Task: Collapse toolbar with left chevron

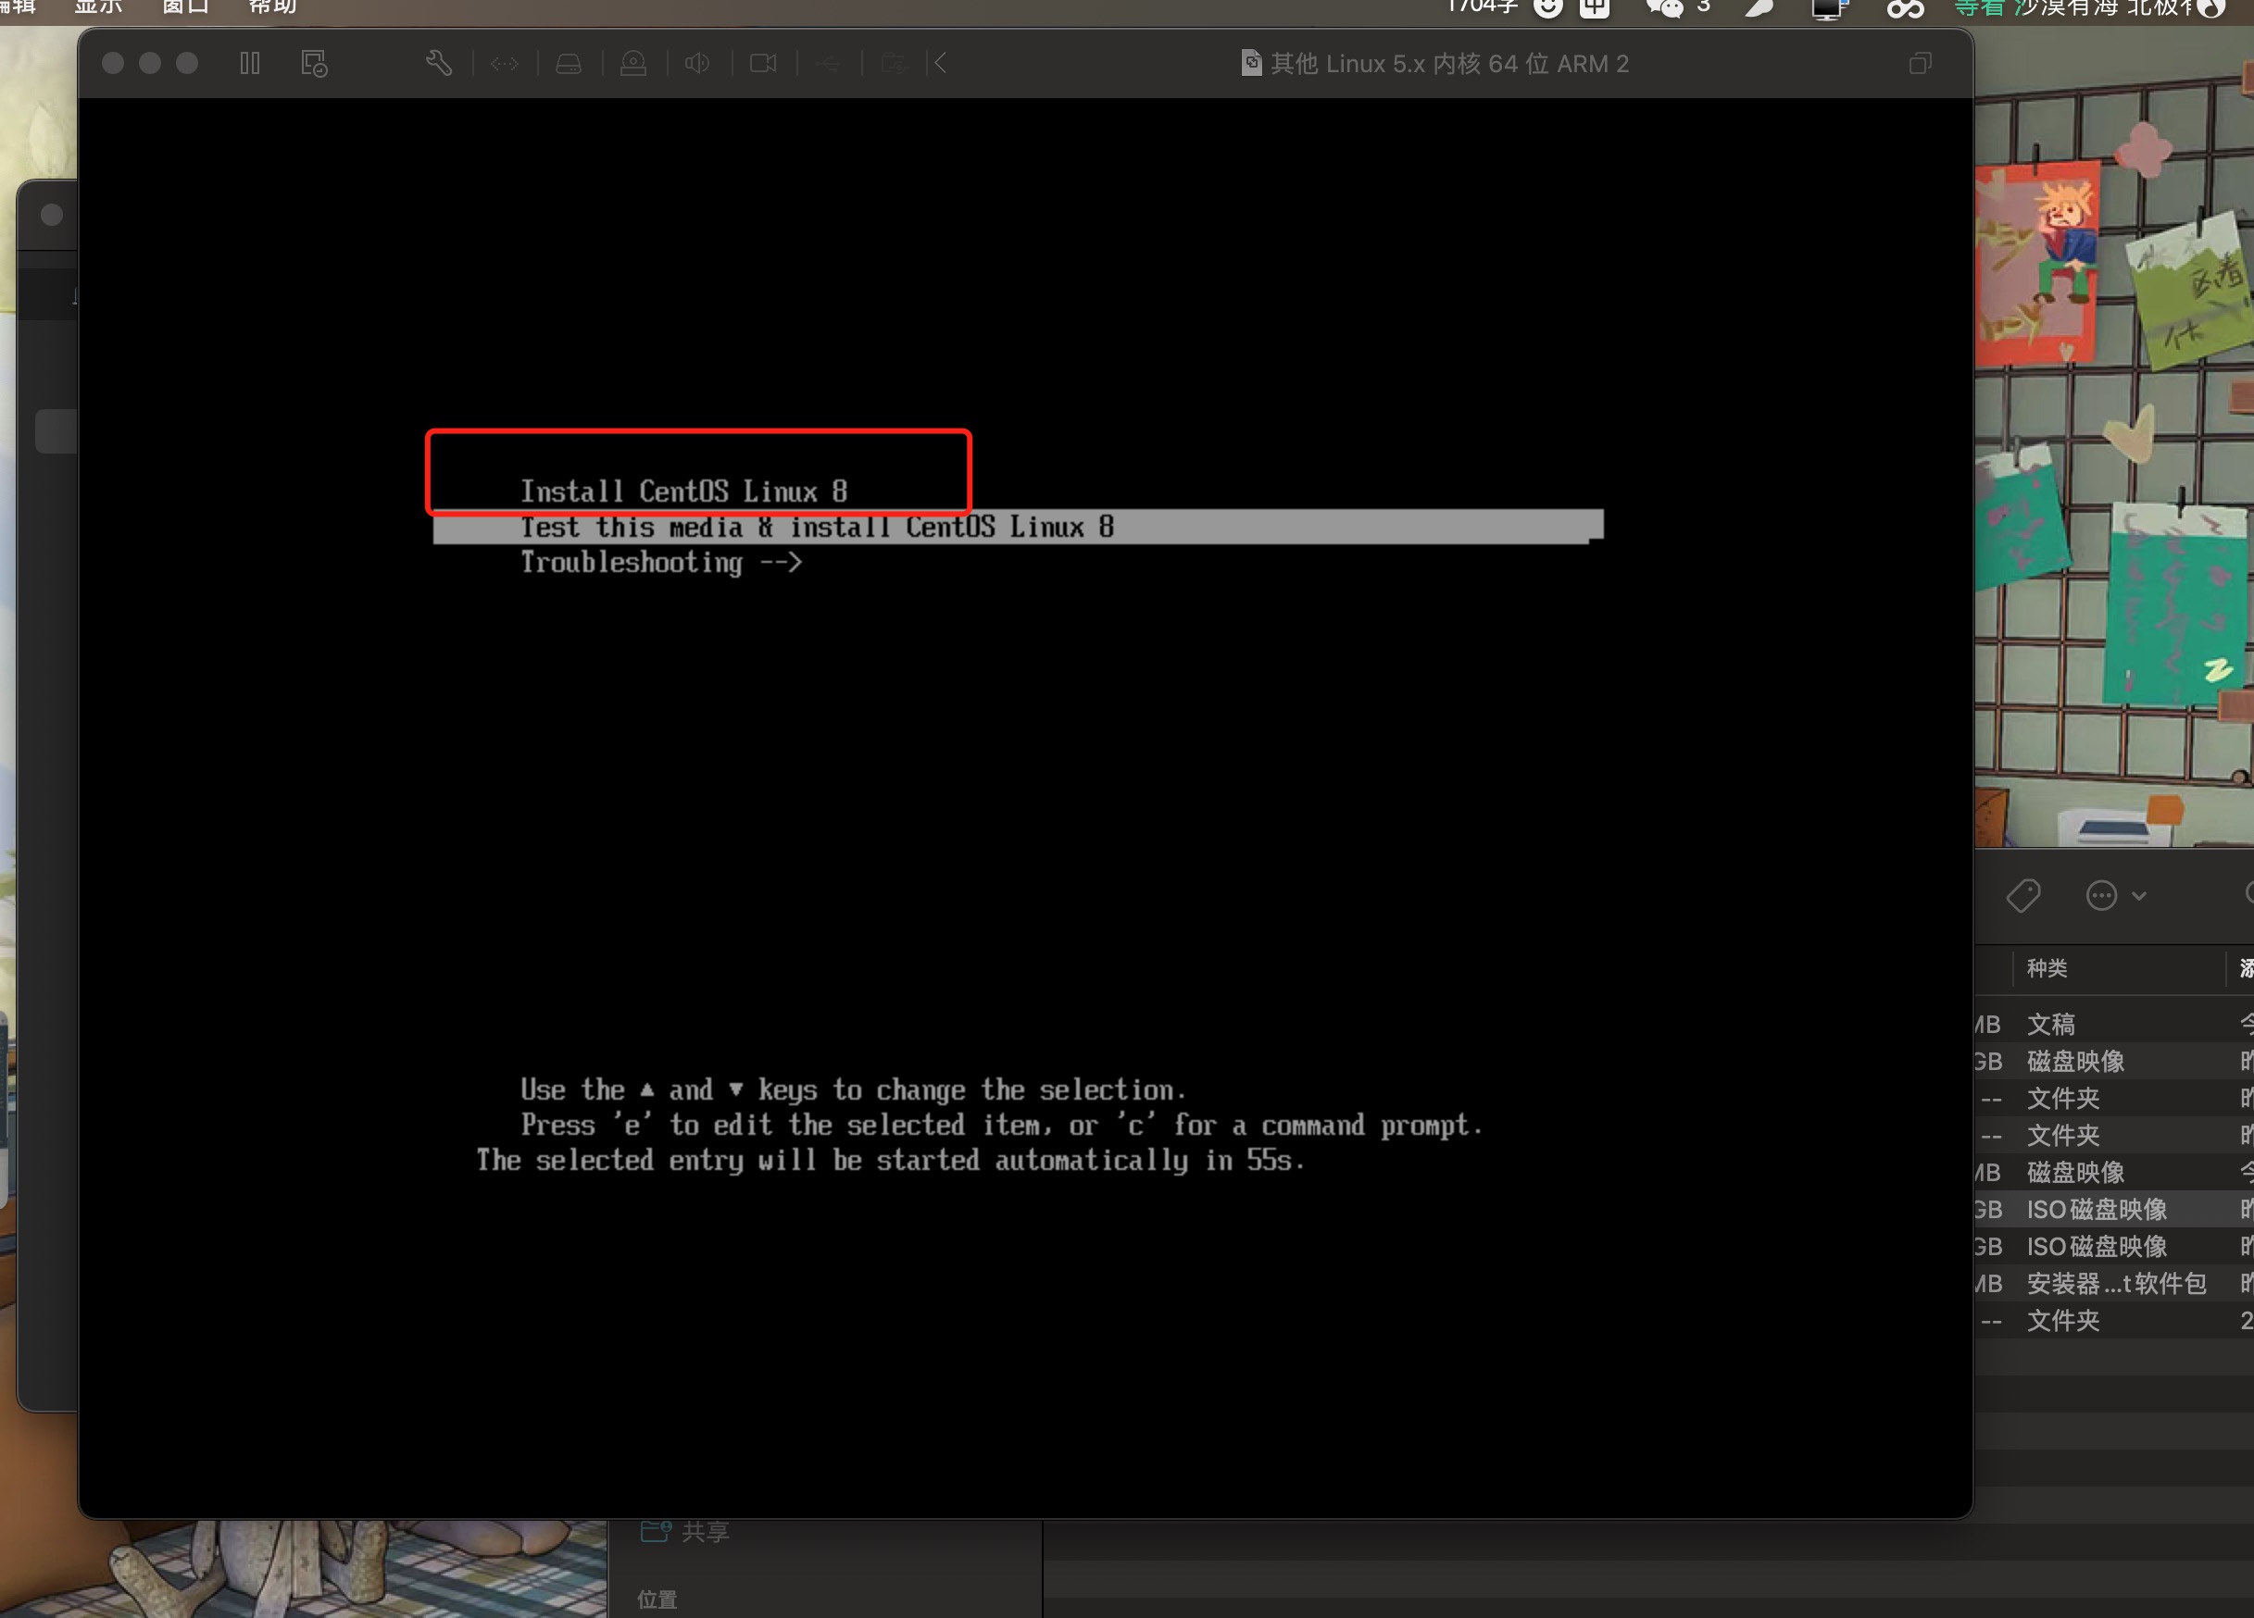Action: (x=940, y=64)
